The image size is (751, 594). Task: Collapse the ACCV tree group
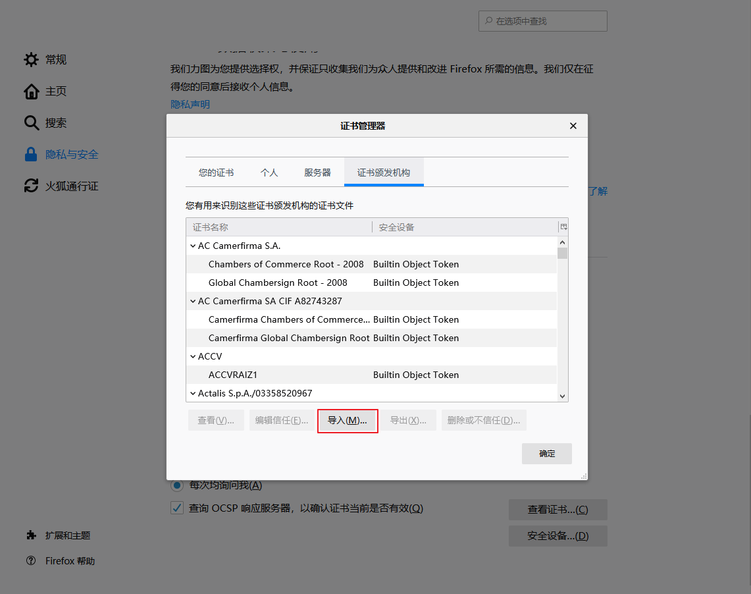pos(193,356)
